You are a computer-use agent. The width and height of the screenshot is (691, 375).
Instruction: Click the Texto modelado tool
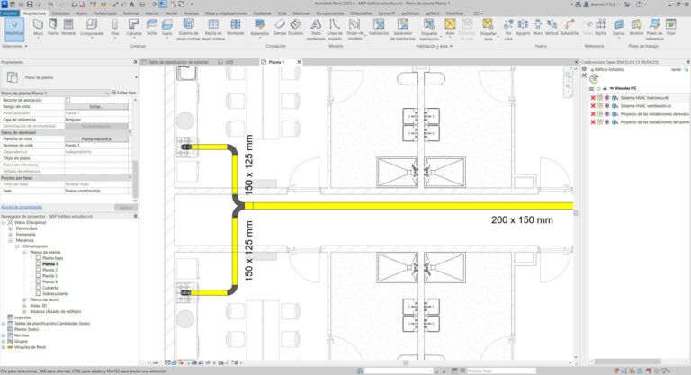tap(316, 30)
